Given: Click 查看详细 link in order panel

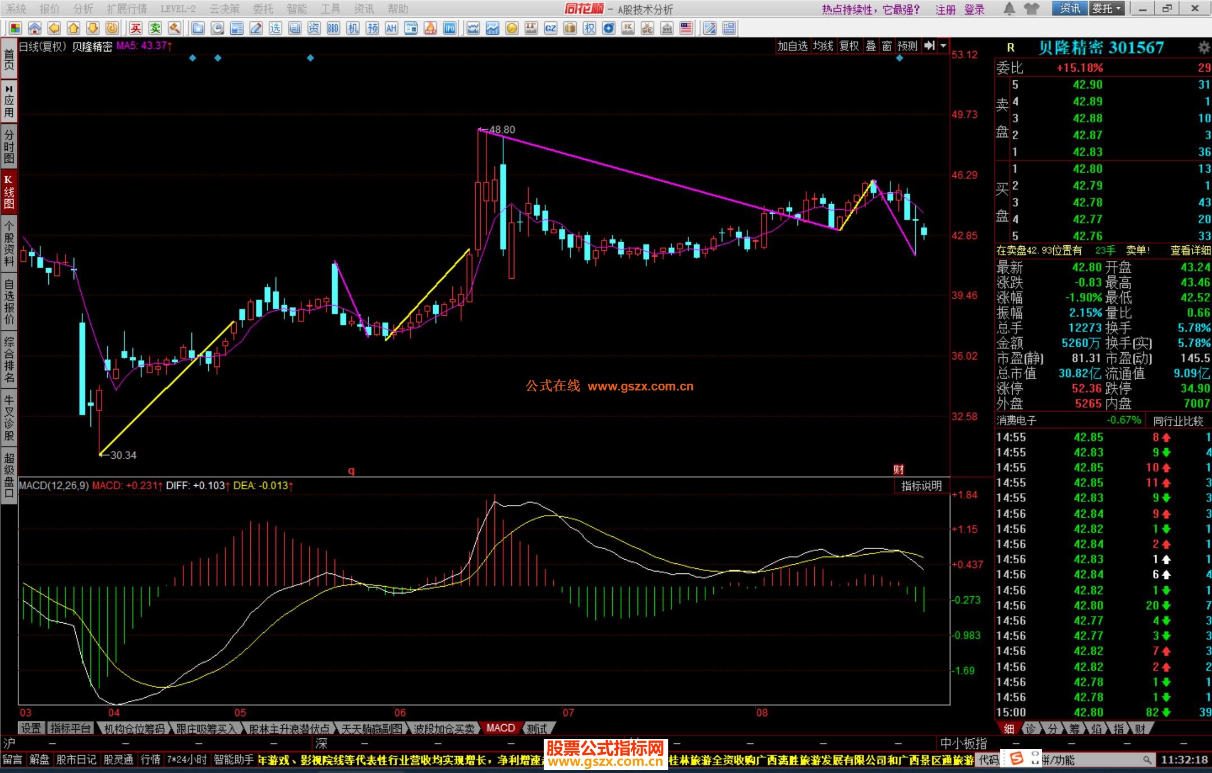Looking at the screenshot, I should click(x=1190, y=251).
